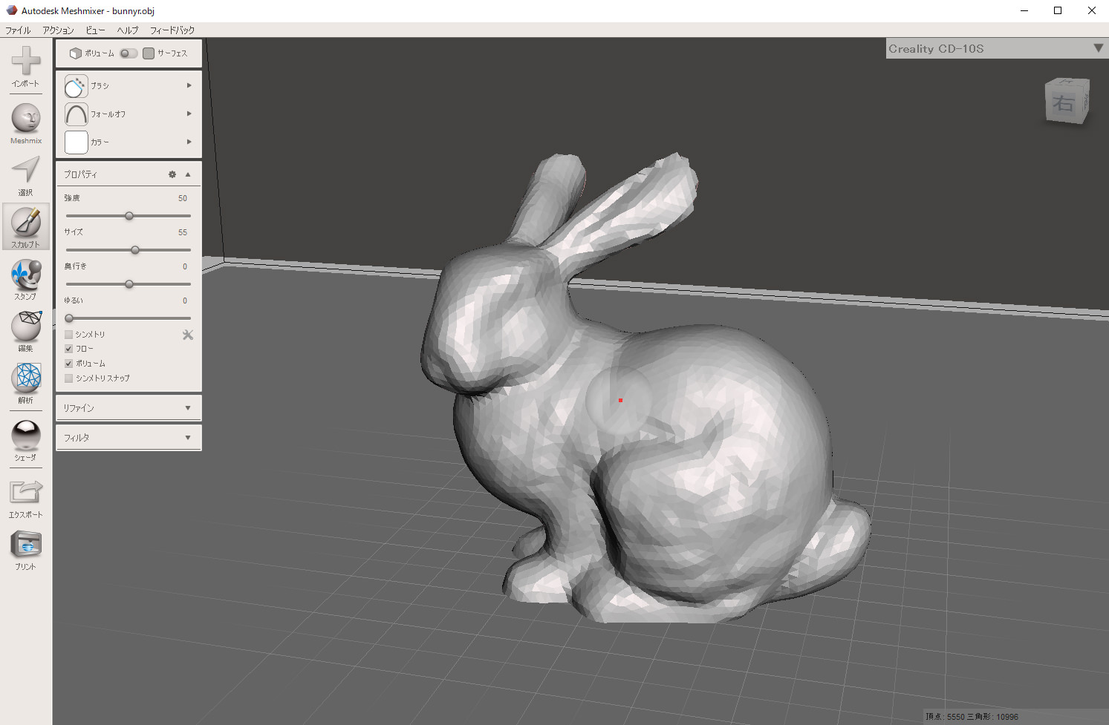1109x725 pixels.
Task: Enable the シンメトリスナップ checkbox
Action: (69, 378)
